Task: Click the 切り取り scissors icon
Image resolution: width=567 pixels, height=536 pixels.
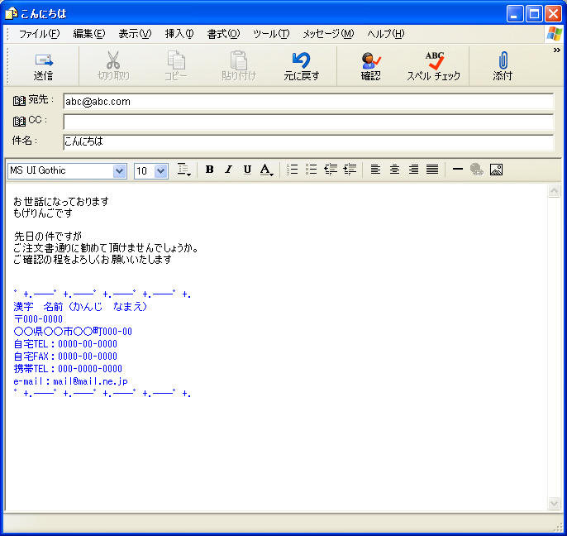Action: 113,60
